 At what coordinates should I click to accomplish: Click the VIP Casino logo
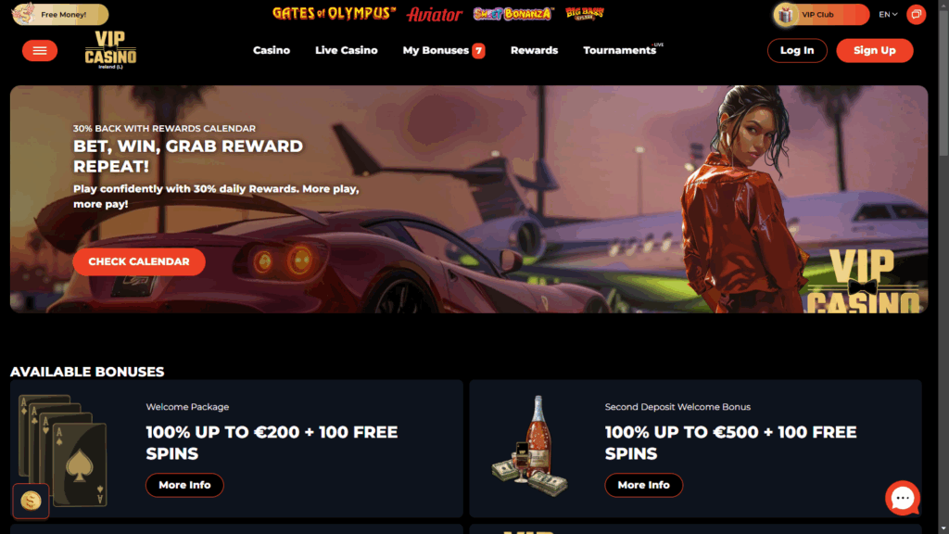(x=110, y=50)
